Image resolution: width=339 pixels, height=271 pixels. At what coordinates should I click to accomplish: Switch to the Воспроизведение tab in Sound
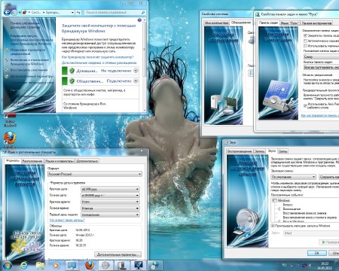[x=240, y=151]
